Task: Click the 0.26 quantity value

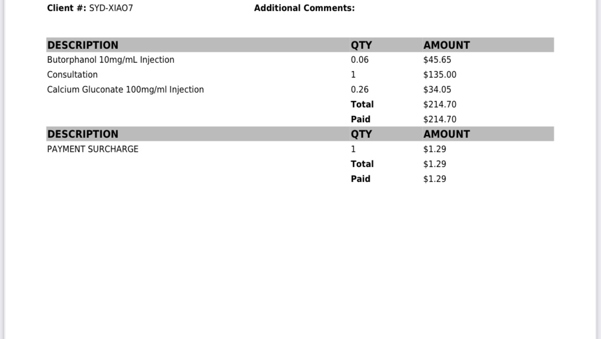Action: (x=360, y=89)
